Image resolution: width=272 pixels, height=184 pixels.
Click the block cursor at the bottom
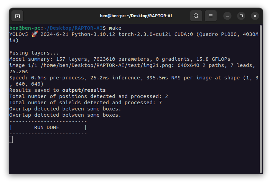(11, 139)
